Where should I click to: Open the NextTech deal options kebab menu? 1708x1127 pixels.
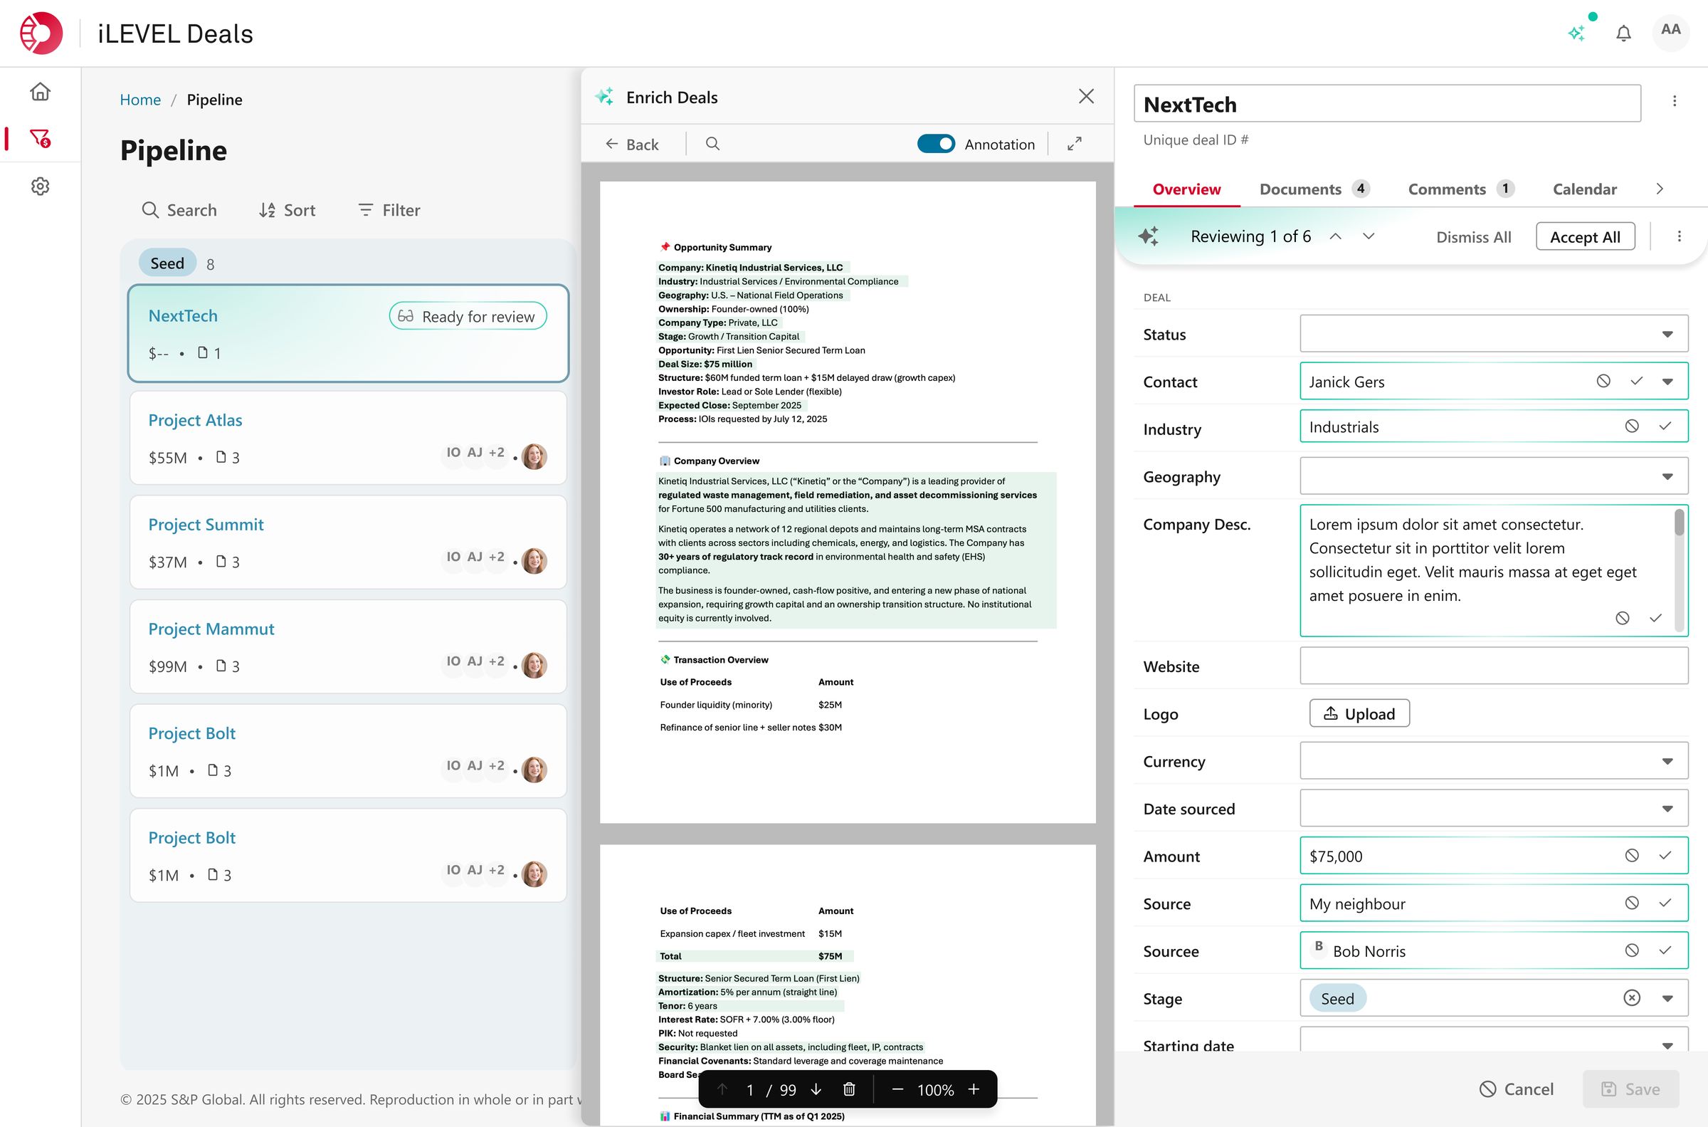(1675, 101)
